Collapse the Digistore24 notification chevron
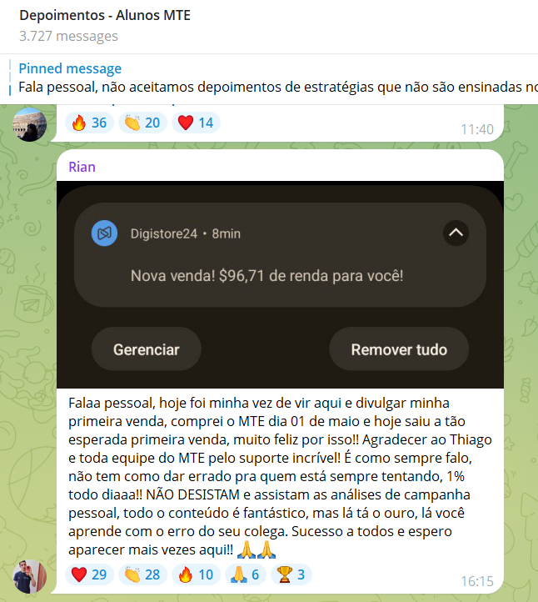This screenshot has width=538, height=602. 456,233
